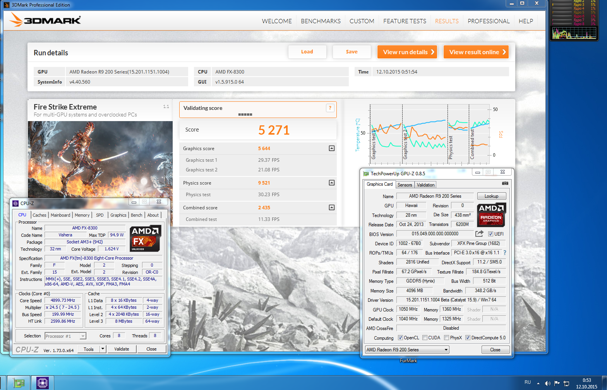The image size is (607, 390).
Task: Click the FurMark desktop icon label
Action: click(x=408, y=361)
